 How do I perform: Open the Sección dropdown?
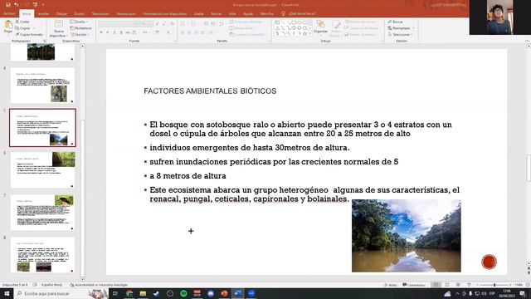80,35
